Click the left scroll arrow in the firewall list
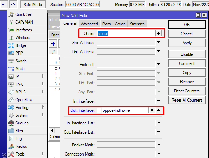The image size is (209, 158). [52, 130]
